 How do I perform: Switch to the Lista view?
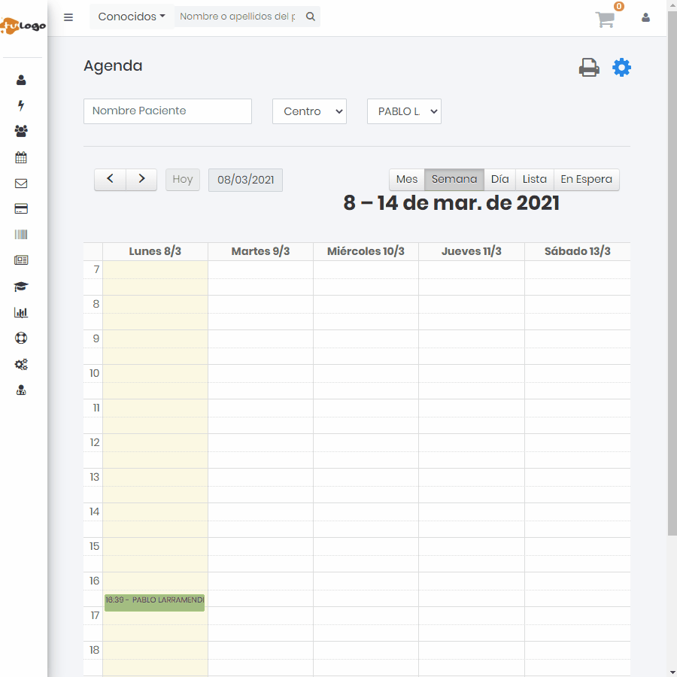point(535,179)
